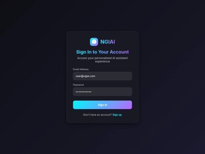
Task: Focus the Password input field
Action: [x=102, y=92]
